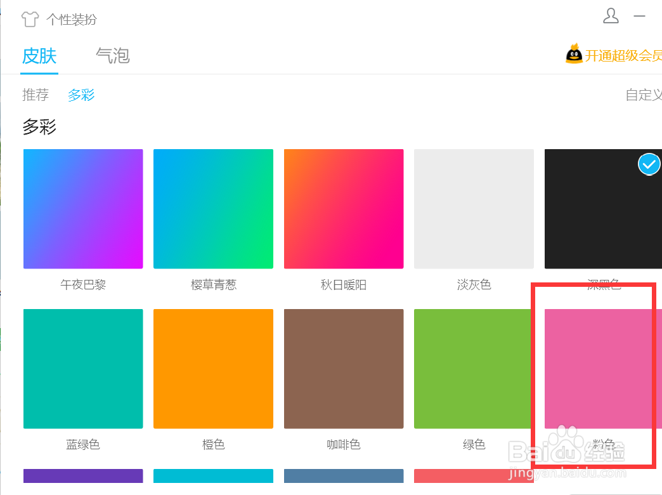The width and height of the screenshot is (662, 495).
Task: Select the 咖啡色 skin swatch
Action: (x=344, y=369)
